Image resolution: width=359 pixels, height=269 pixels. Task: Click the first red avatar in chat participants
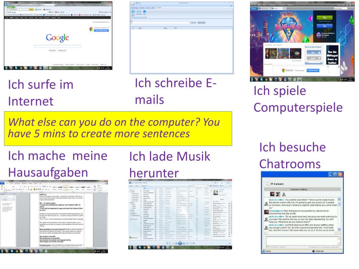(x=272, y=194)
